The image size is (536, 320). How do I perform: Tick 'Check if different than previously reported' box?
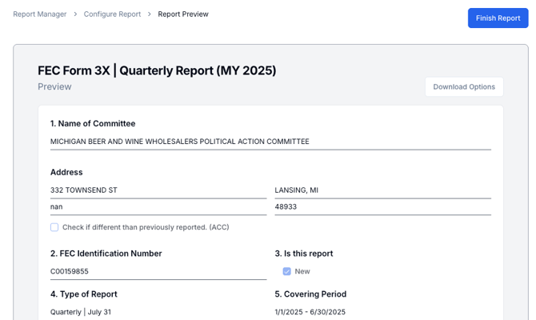54,227
